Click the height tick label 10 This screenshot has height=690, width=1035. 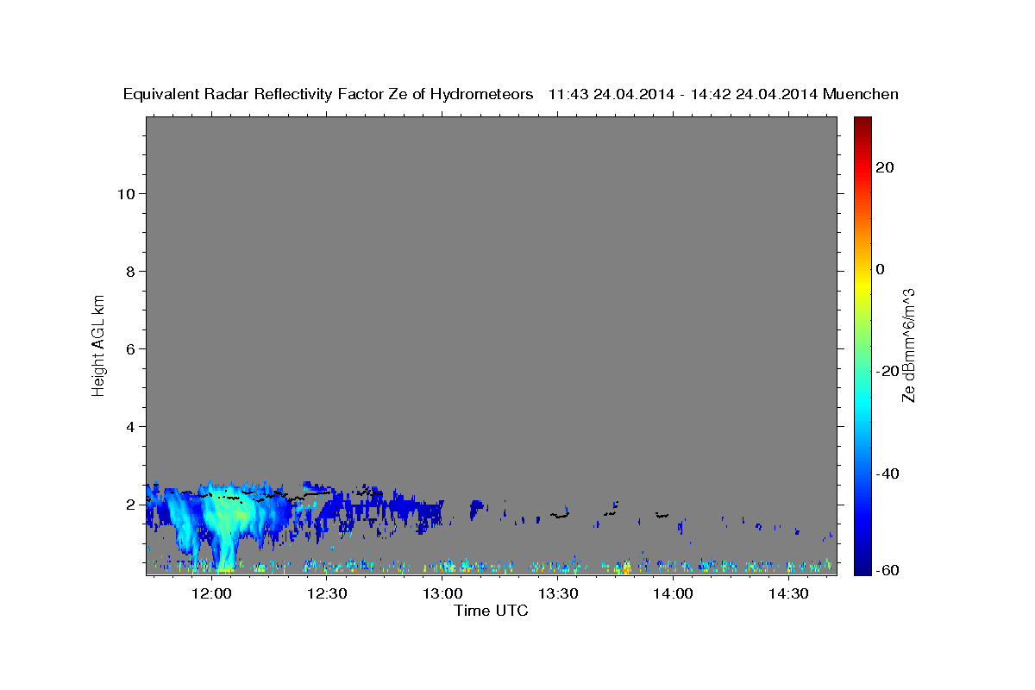tap(126, 193)
